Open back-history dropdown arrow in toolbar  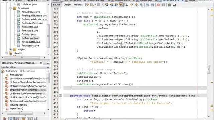point(95,5)
